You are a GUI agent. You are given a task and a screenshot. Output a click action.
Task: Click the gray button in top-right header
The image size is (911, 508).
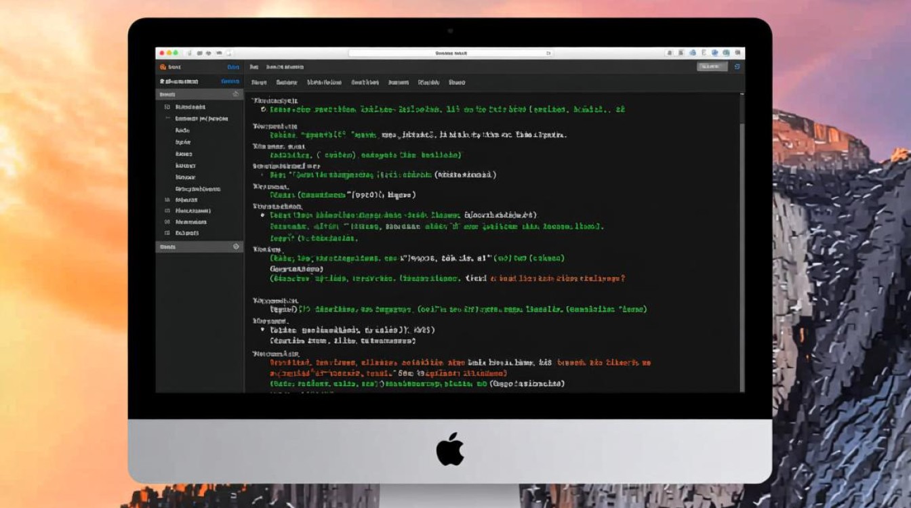point(712,66)
